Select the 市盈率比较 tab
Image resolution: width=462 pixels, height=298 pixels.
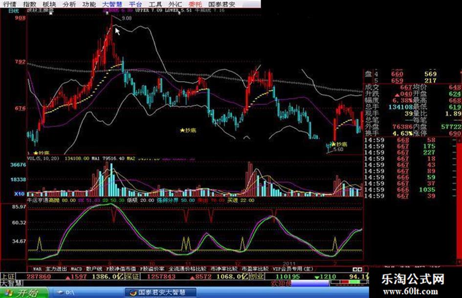(255, 269)
